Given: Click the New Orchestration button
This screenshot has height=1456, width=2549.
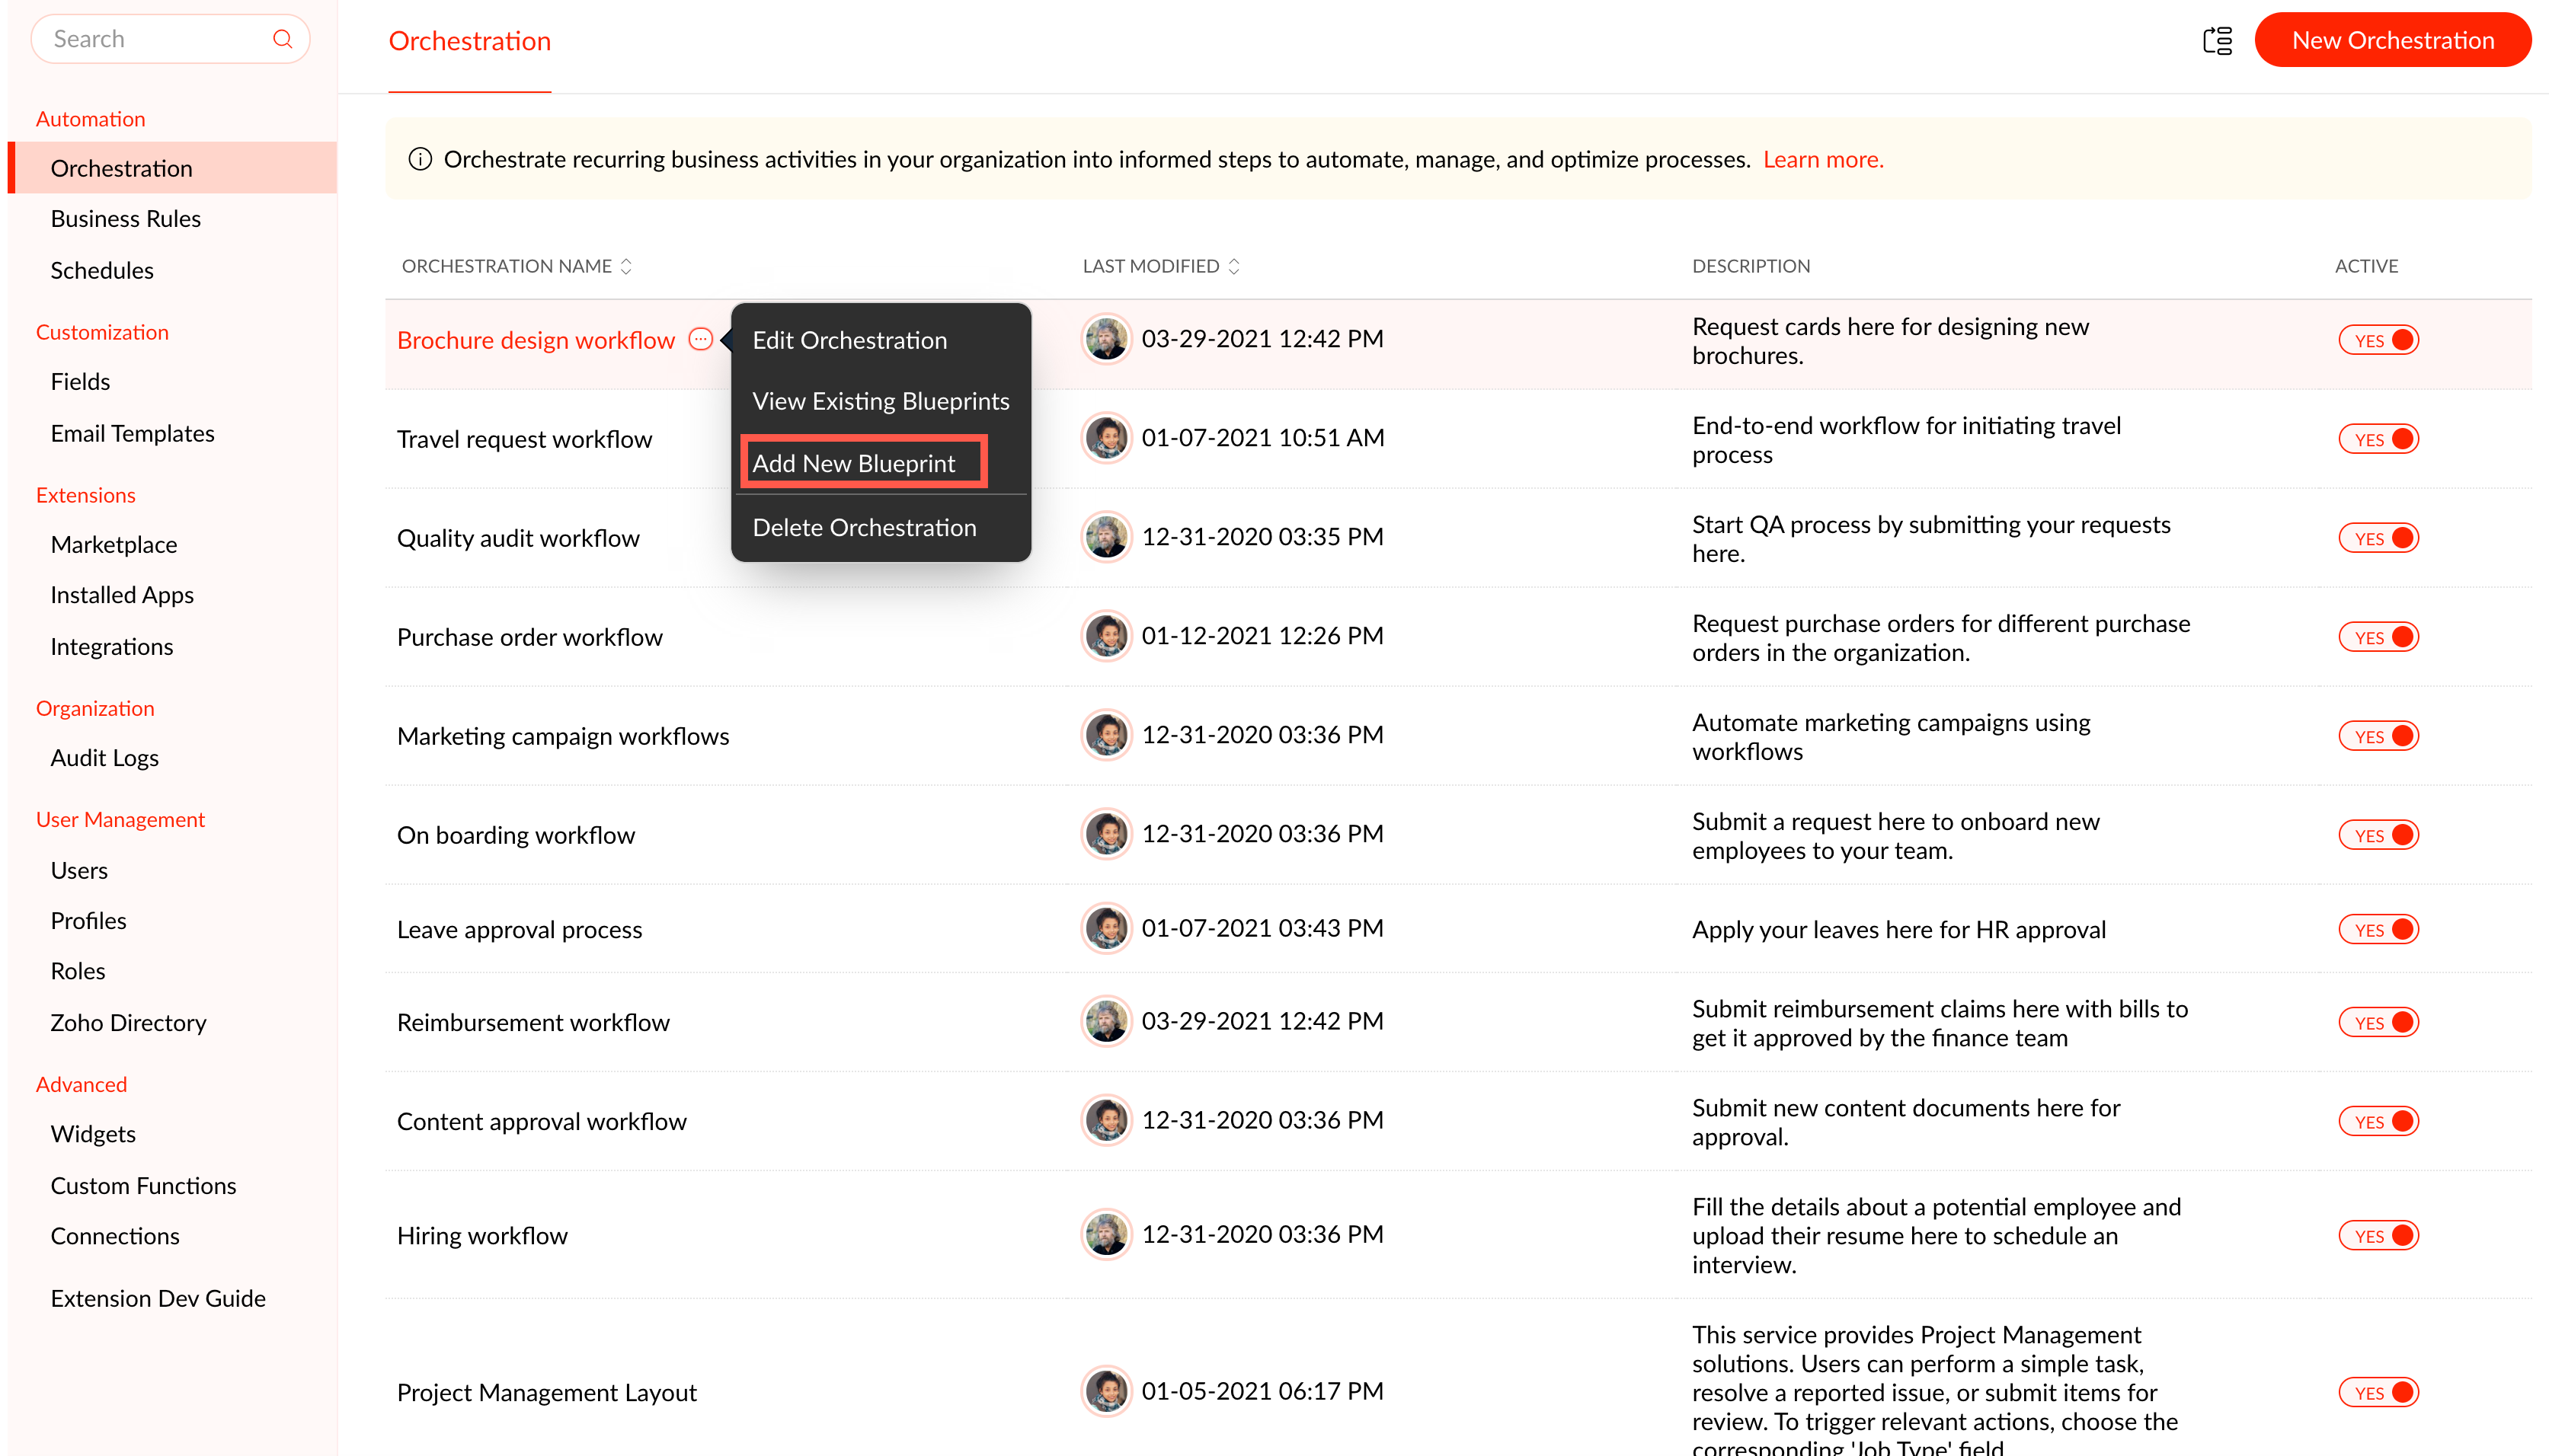Looking at the screenshot, I should tap(2392, 40).
